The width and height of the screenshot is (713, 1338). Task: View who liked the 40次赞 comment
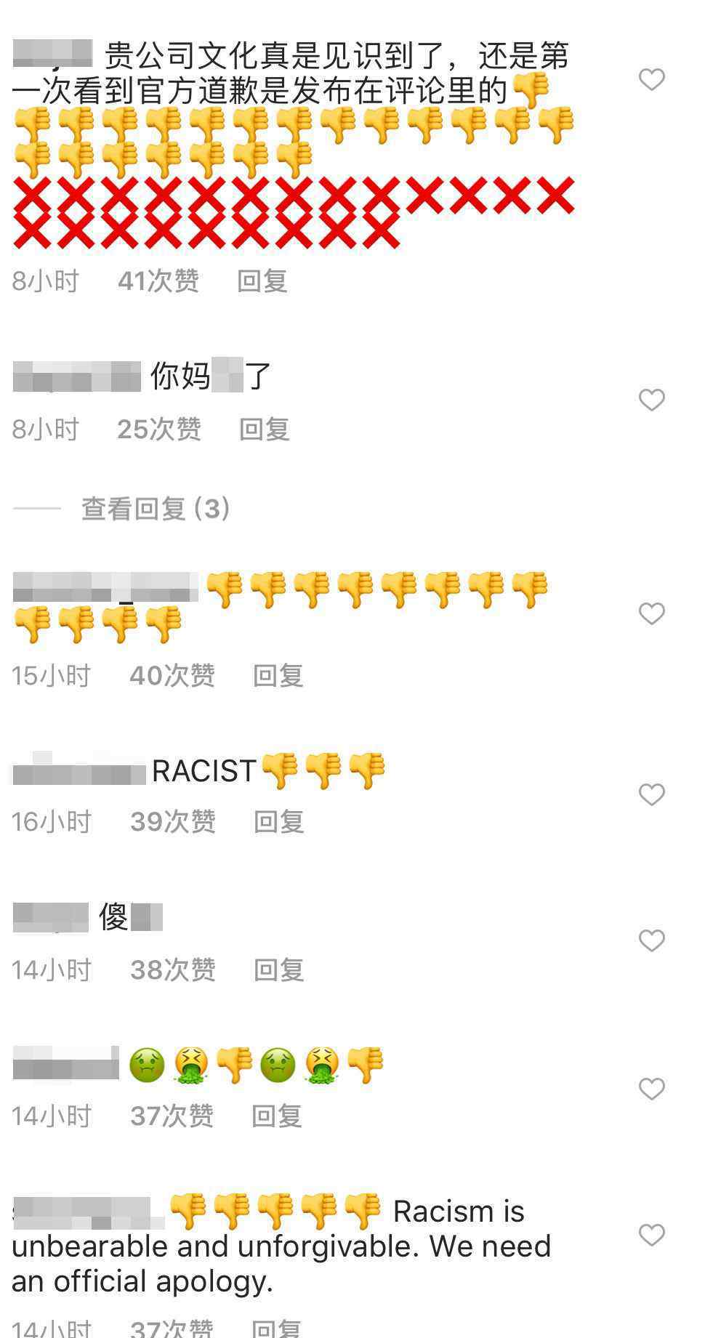point(172,676)
